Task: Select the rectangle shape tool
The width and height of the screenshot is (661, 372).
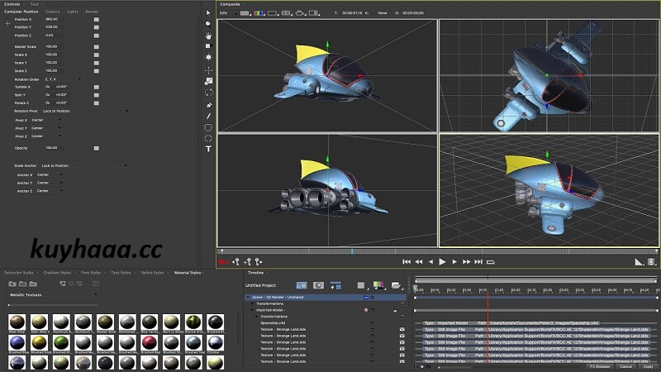Action: point(208,127)
